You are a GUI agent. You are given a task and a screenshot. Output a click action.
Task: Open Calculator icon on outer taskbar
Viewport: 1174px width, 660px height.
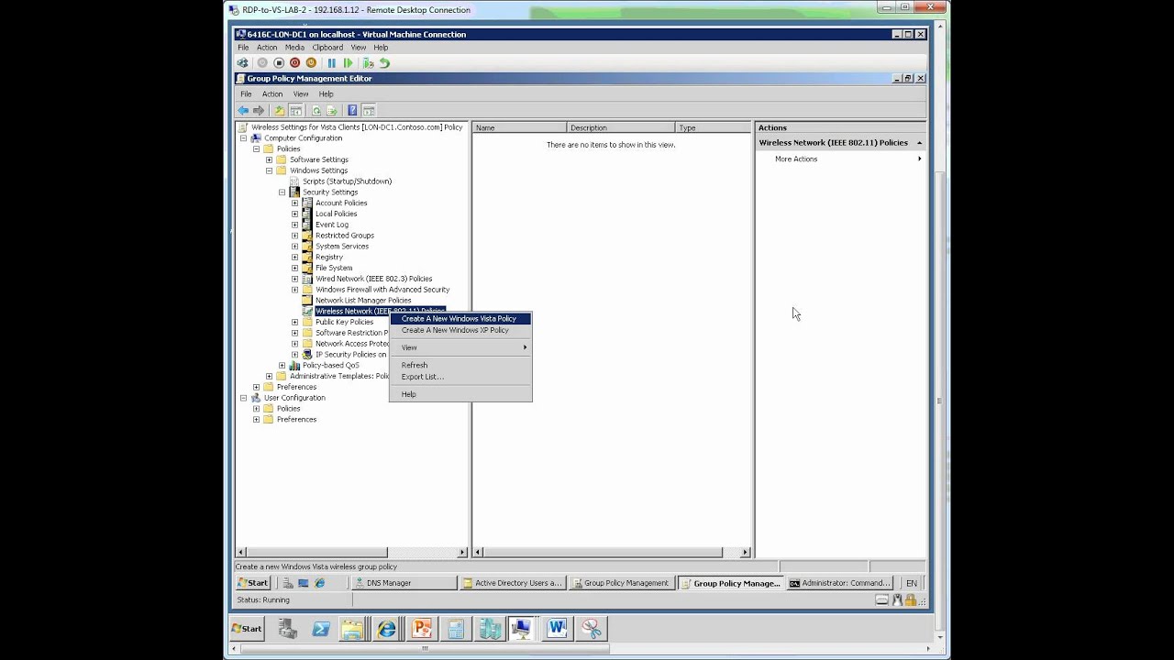(456, 629)
